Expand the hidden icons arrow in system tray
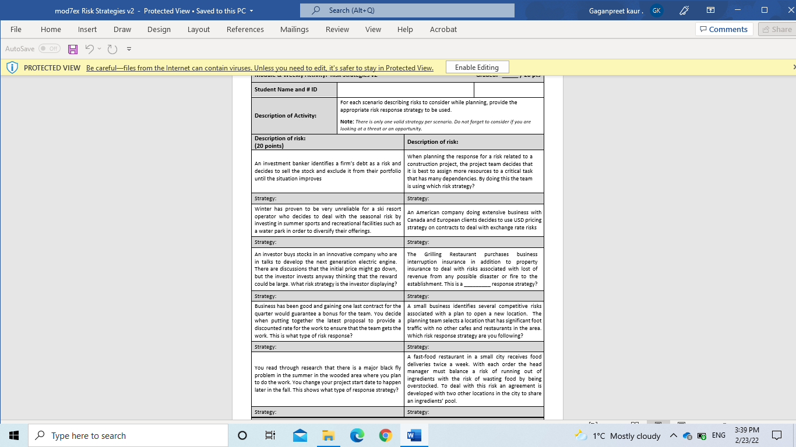 point(673,436)
